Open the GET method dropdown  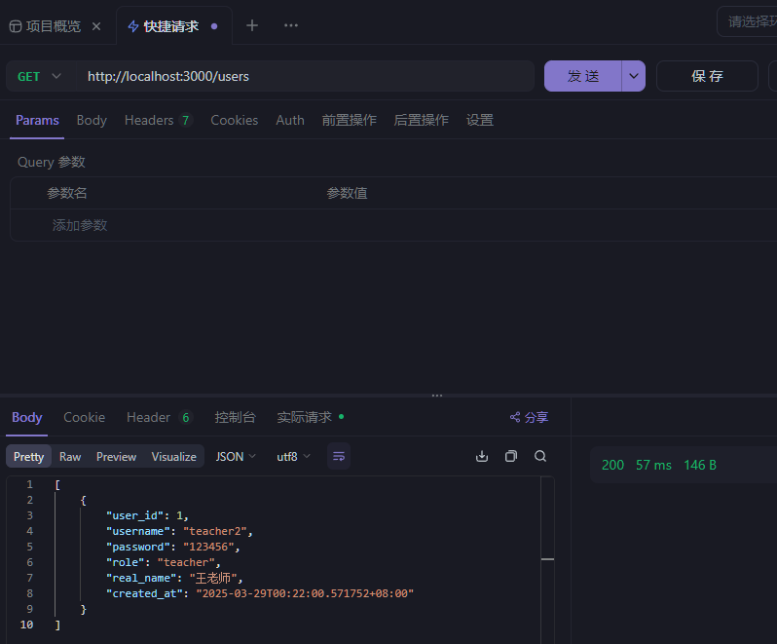pyautogui.click(x=41, y=76)
